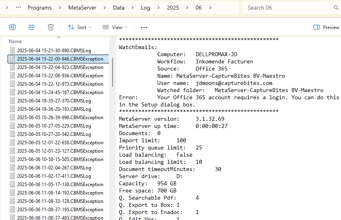Click the search magnifier icon
Screen dimensions: 341x220
pyautogui.click(x=336, y=8)
